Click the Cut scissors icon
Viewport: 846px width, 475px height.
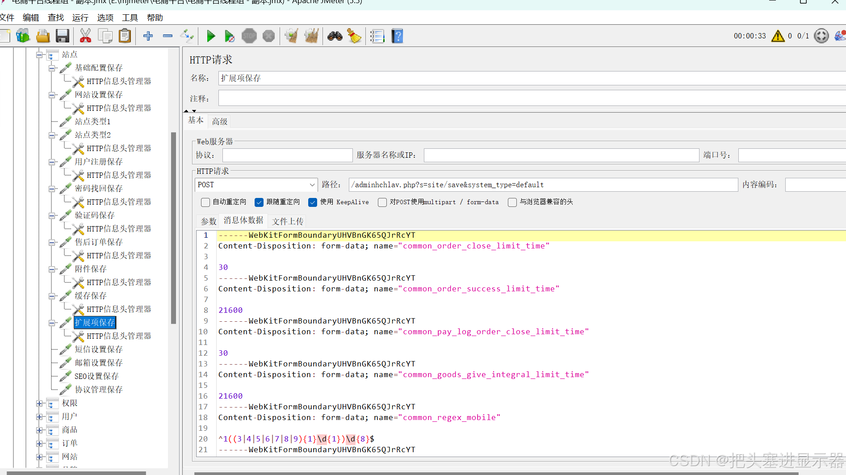(85, 36)
